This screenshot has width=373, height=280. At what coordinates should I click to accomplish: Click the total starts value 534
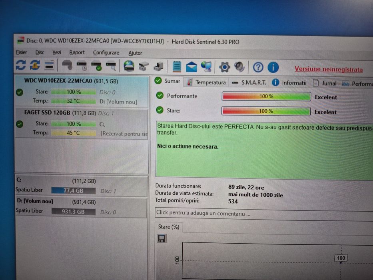pyautogui.click(x=233, y=202)
